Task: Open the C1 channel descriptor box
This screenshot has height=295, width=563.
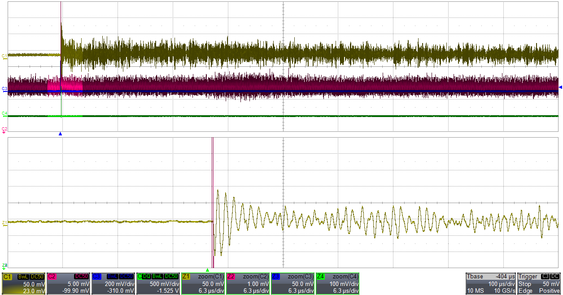Action: [24, 283]
